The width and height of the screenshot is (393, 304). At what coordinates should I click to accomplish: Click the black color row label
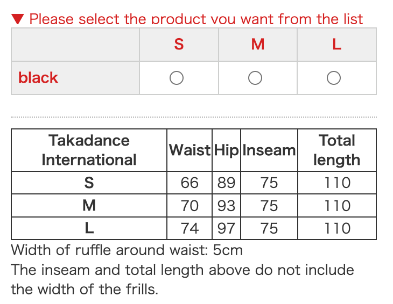coord(38,78)
